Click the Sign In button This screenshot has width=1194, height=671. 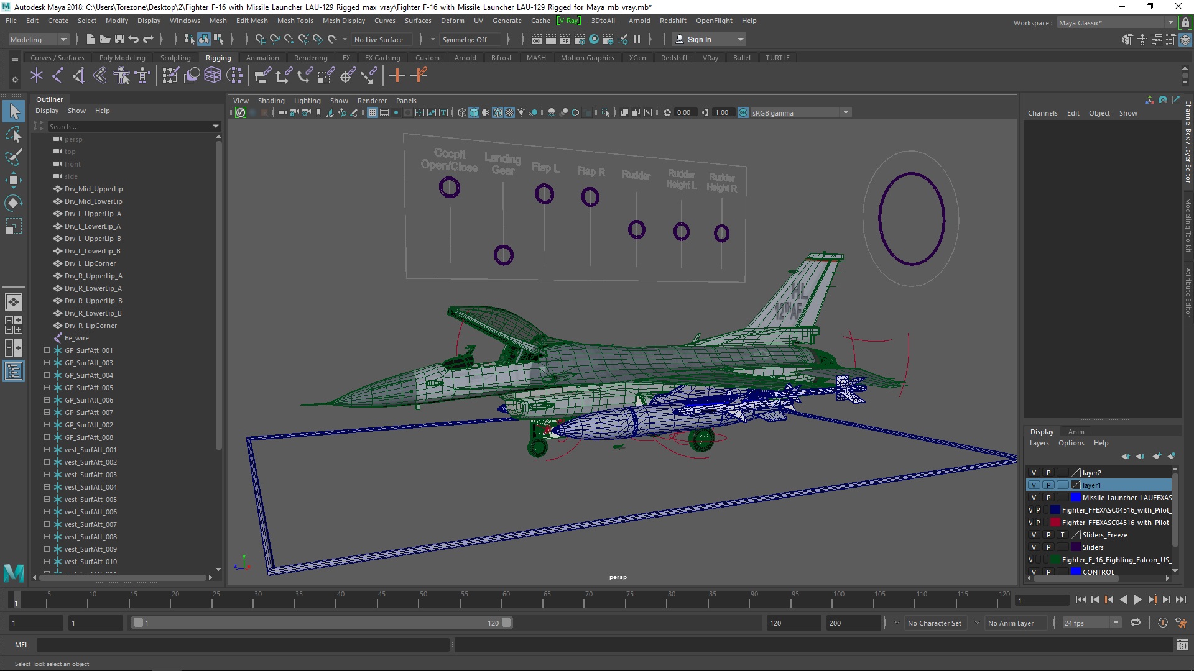[x=699, y=39]
